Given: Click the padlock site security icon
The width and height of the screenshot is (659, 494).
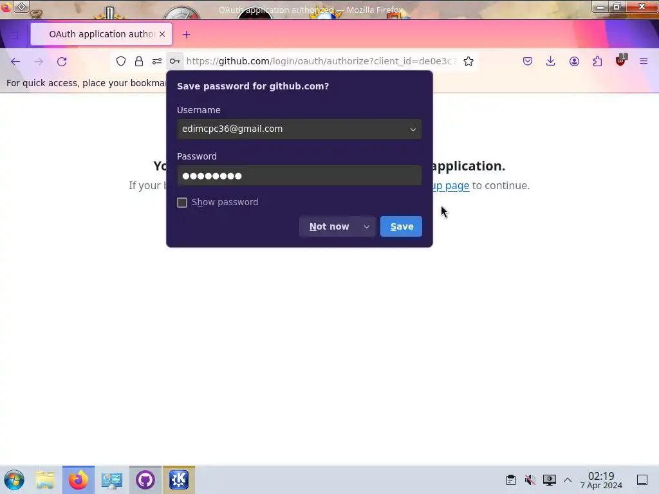Looking at the screenshot, I should 139,61.
